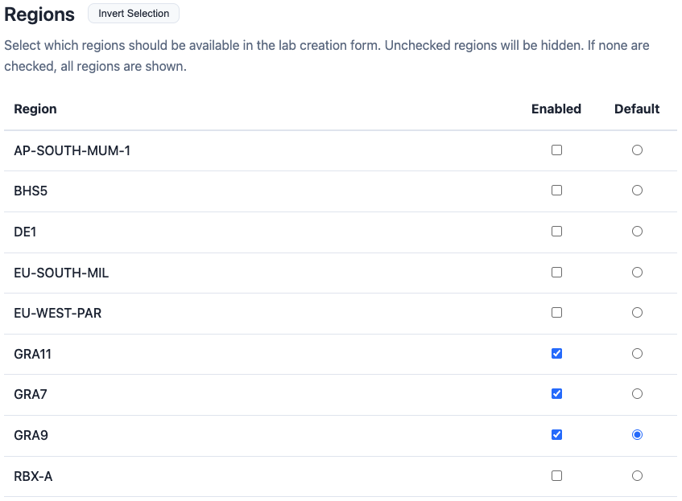
Task: Enable the AP-SOUTH-MUM-1 region checkbox
Action: coord(556,150)
